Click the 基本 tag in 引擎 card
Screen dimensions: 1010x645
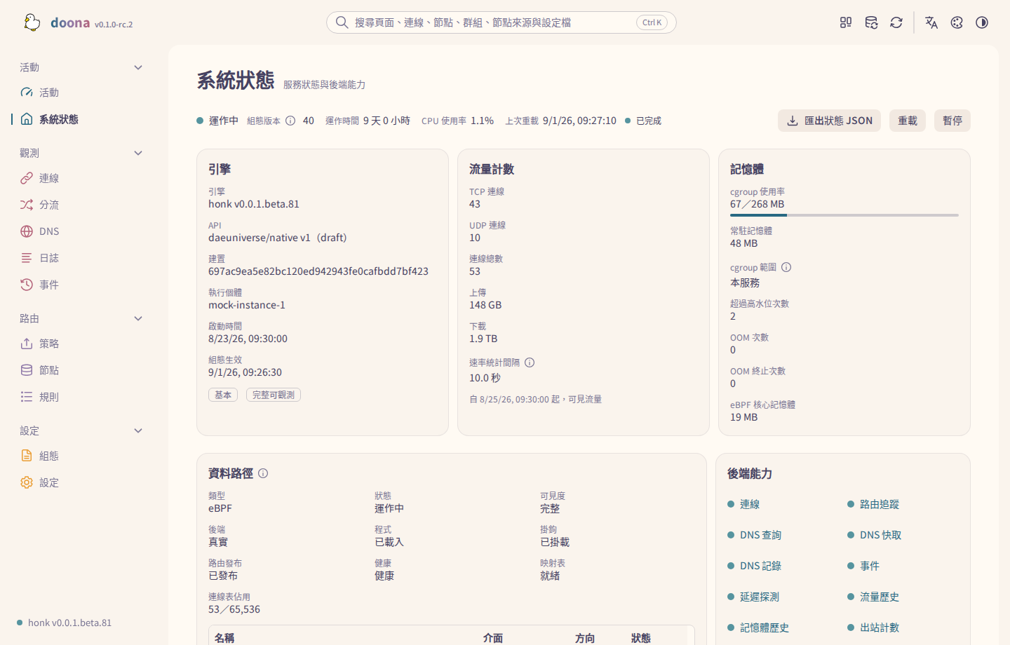pos(223,395)
